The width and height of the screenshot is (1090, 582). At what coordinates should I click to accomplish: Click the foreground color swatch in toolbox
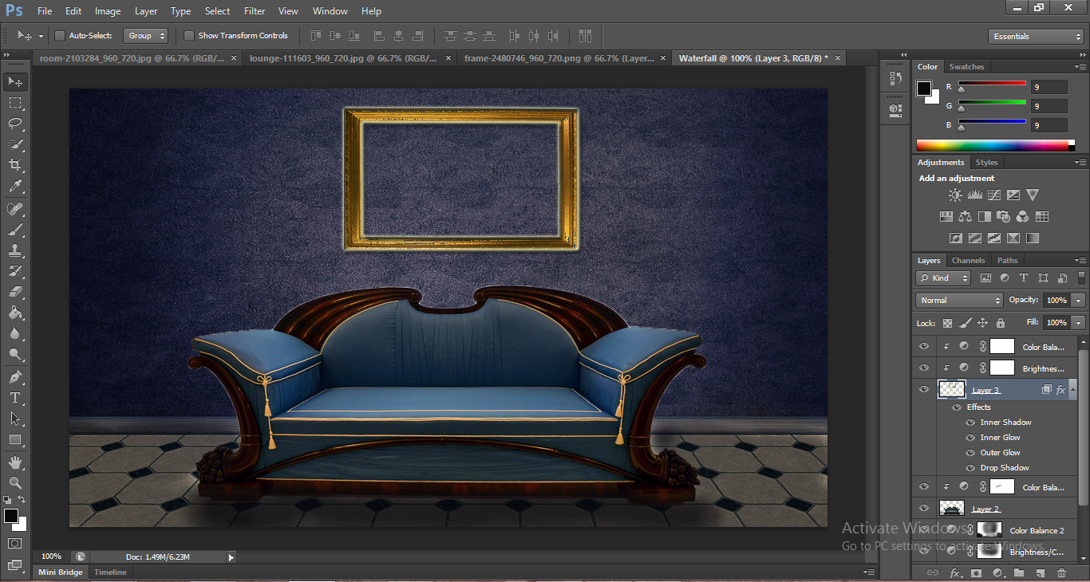click(10, 517)
